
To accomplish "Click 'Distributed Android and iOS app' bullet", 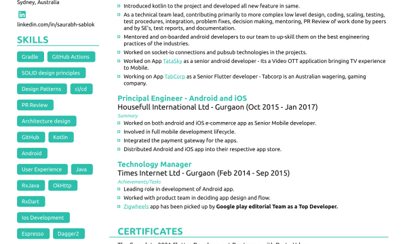I will pyautogui.click(x=202, y=149).
